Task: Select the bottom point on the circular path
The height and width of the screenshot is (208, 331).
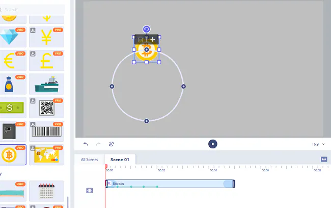Action: [147, 121]
